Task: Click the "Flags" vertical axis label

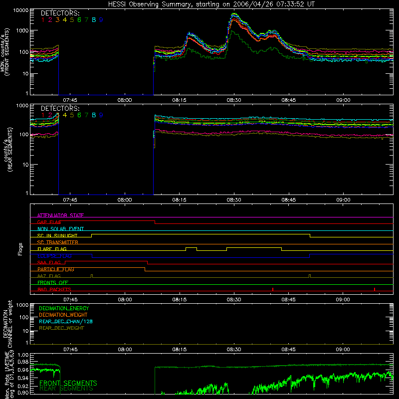Action: pos(20,249)
